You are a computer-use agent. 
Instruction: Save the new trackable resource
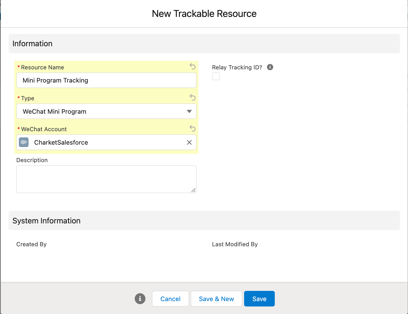coord(259,298)
